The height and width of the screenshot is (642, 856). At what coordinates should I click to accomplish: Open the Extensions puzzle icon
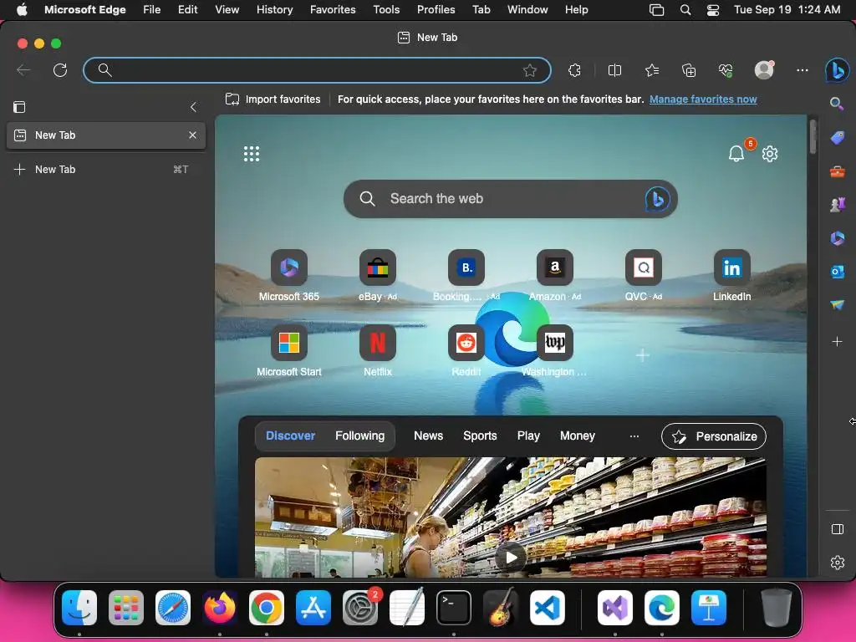[574, 70]
